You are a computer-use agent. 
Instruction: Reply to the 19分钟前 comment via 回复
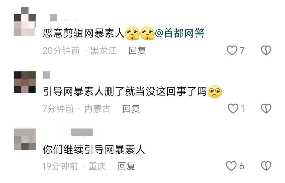126,166
